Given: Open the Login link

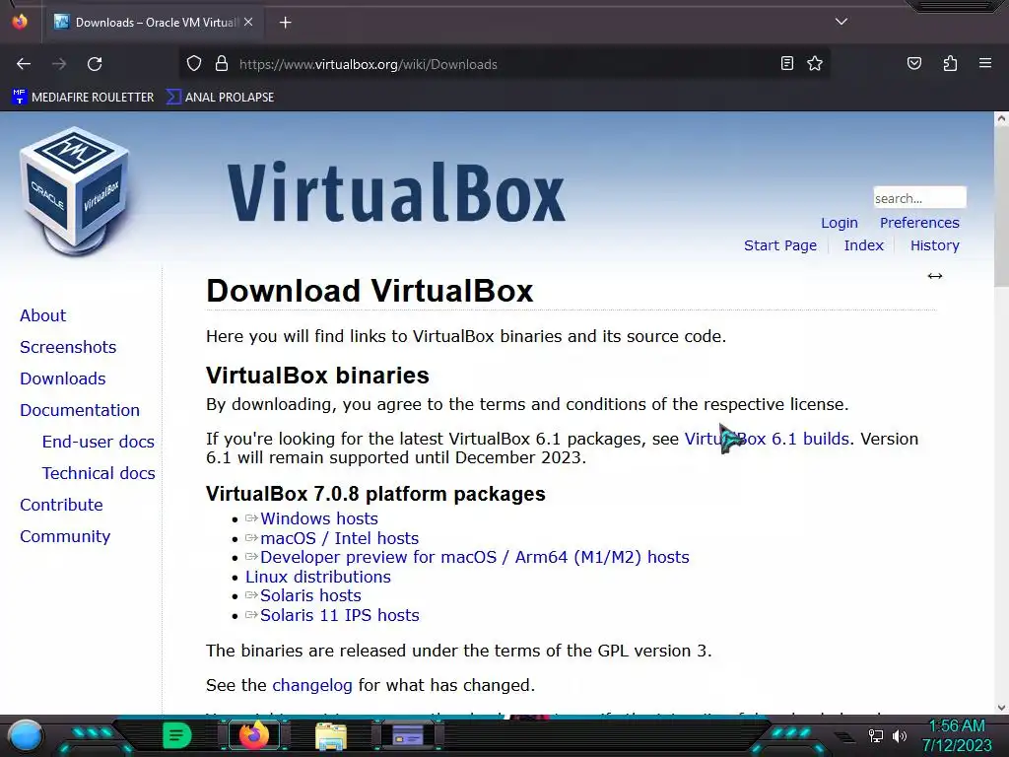Looking at the screenshot, I should pos(840,223).
